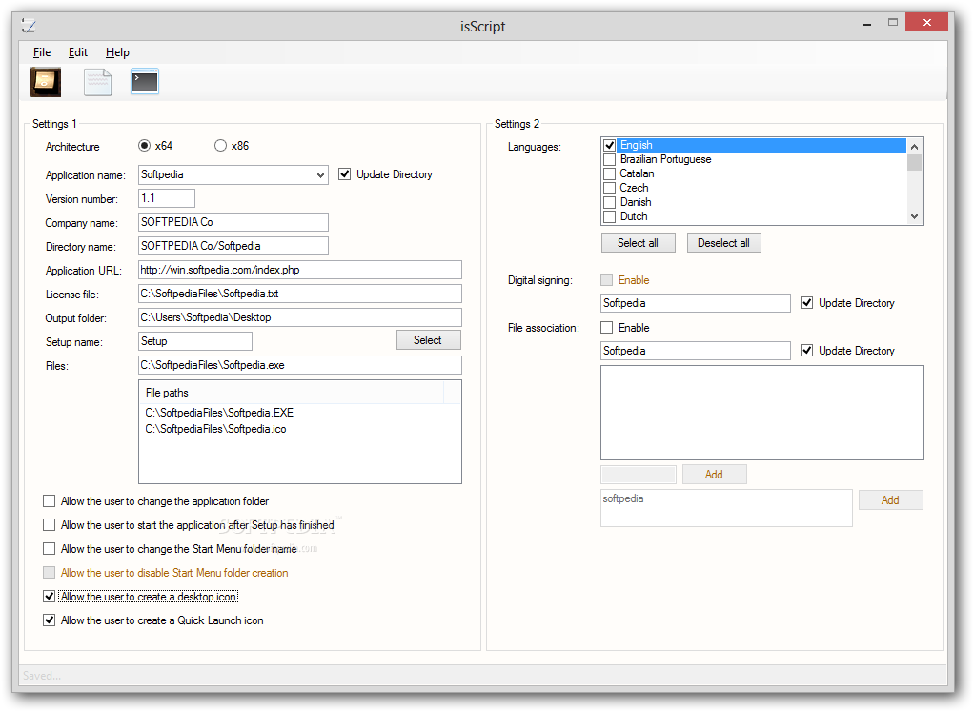Click the Directory name field
Image resolution: width=974 pixels, height=712 pixels.
click(233, 246)
